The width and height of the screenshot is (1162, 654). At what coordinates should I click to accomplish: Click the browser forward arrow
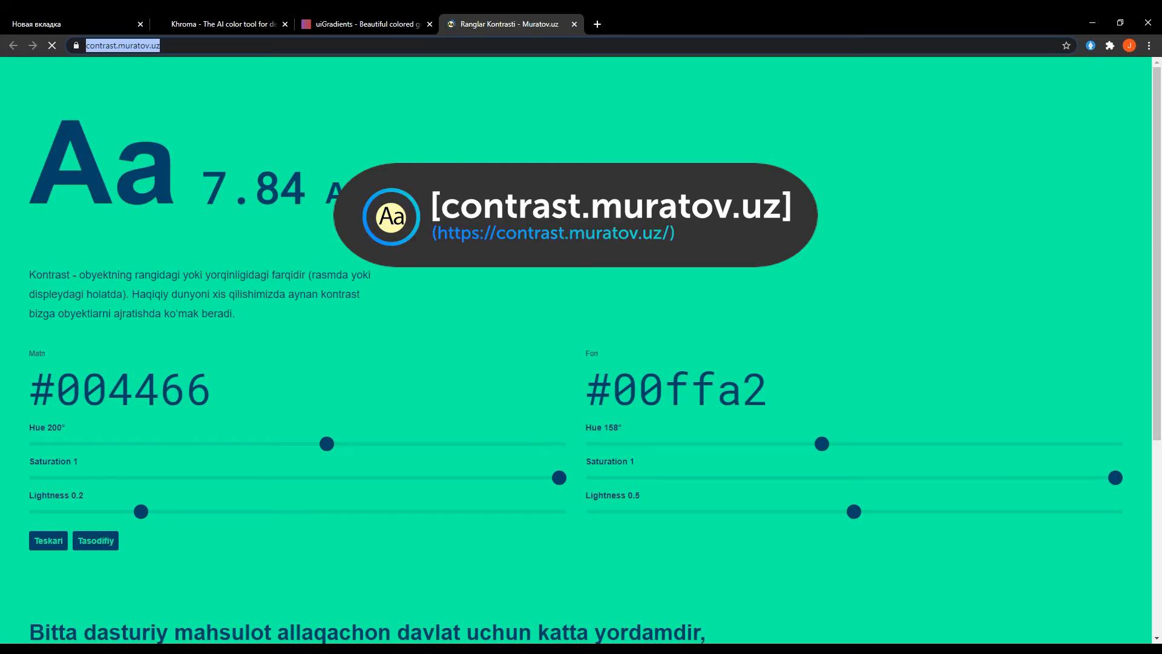point(33,45)
